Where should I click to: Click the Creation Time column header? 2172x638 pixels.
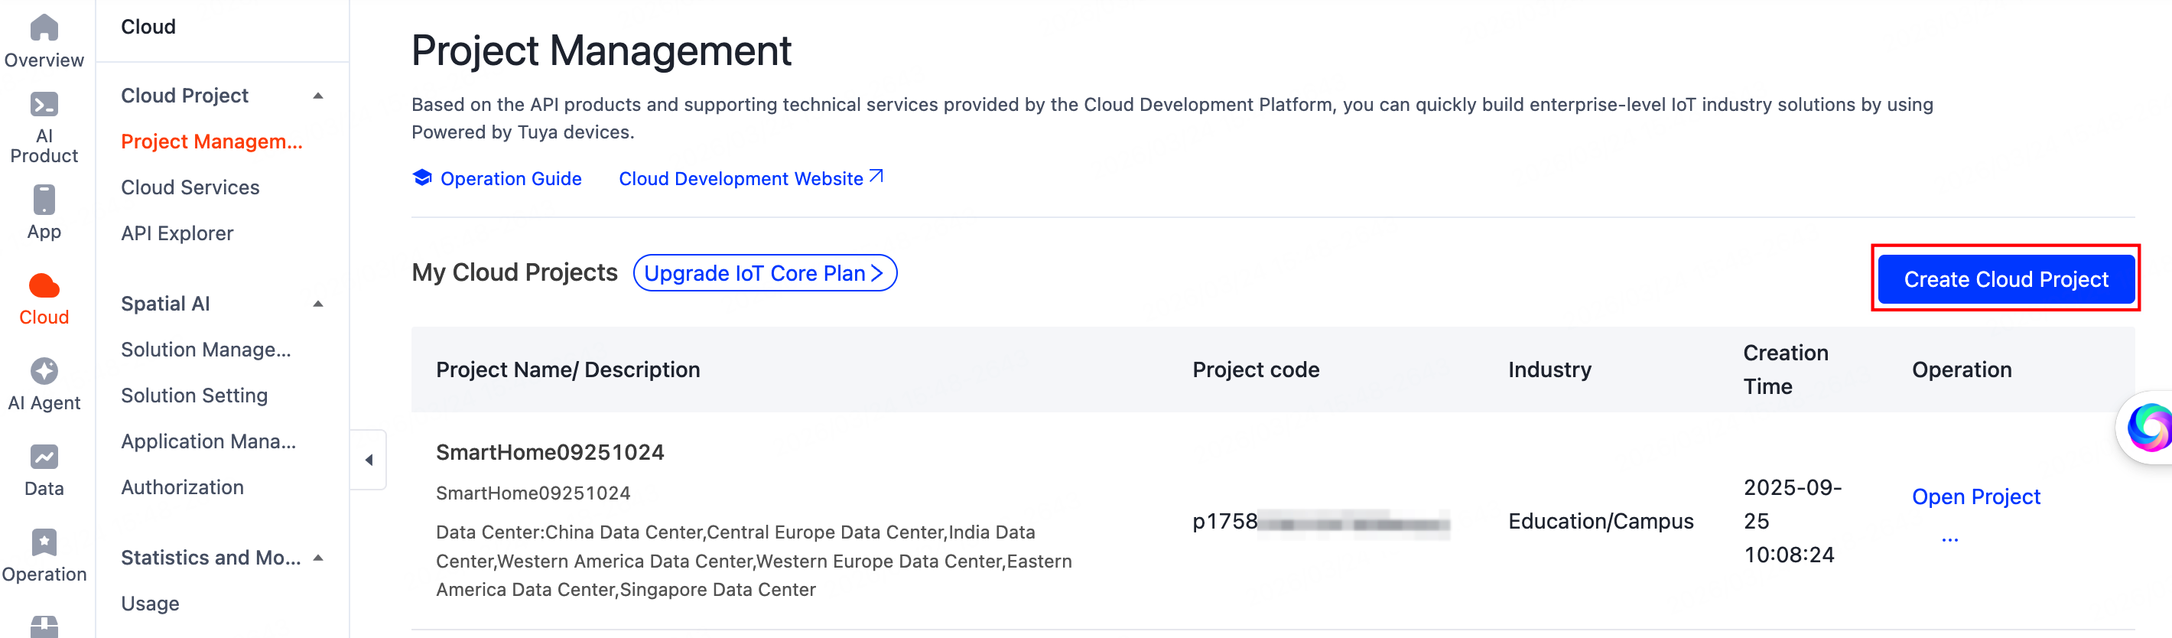pos(1786,369)
